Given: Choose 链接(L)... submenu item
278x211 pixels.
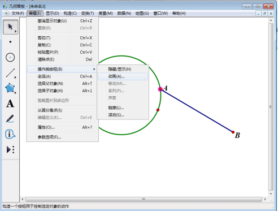Looking at the screenshot, I should [x=123, y=107].
